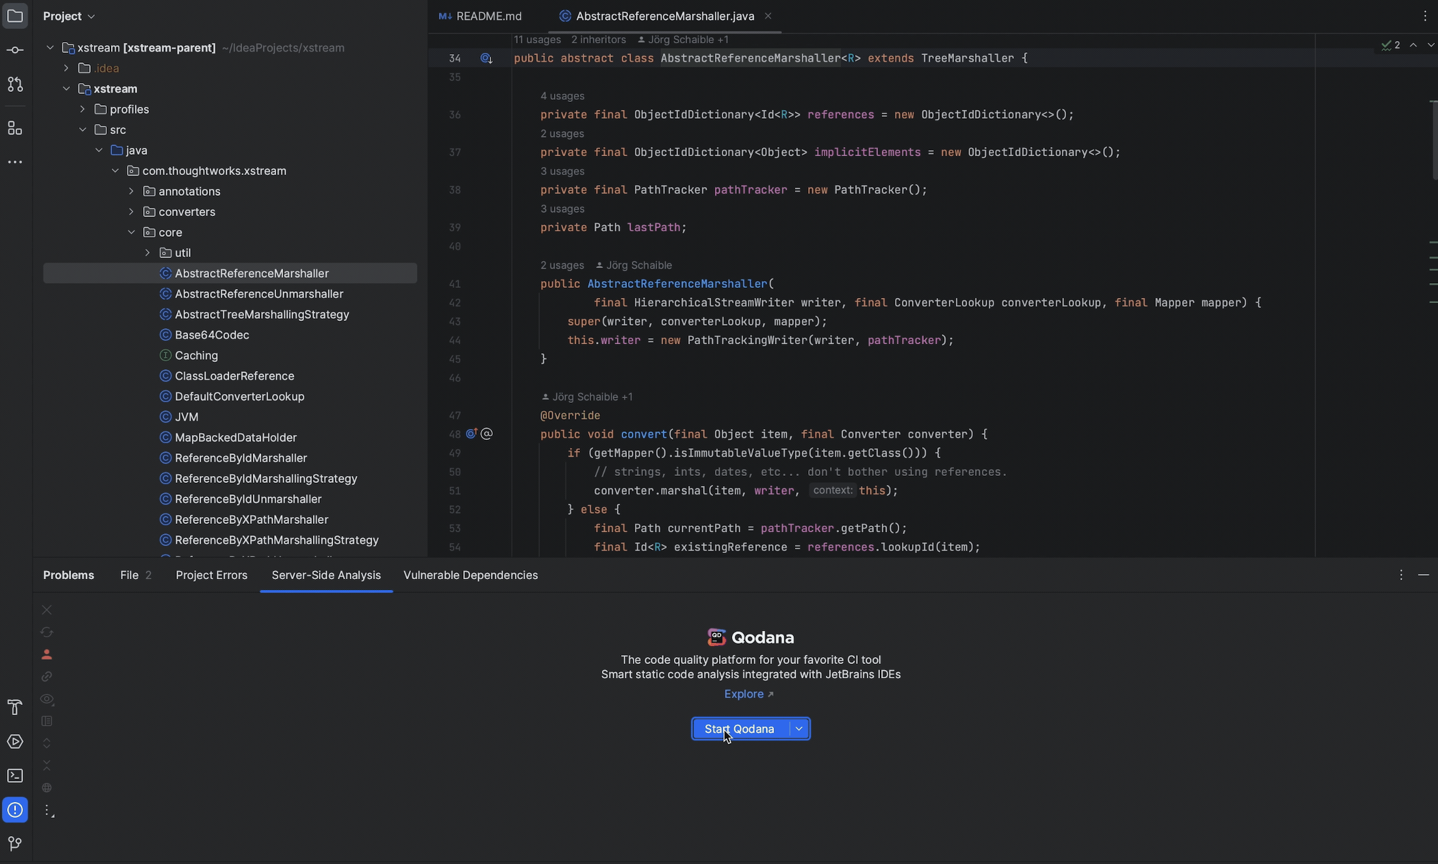
Task: Click the @ annotation gutter icon on line 48
Action: tap(487, 434)
